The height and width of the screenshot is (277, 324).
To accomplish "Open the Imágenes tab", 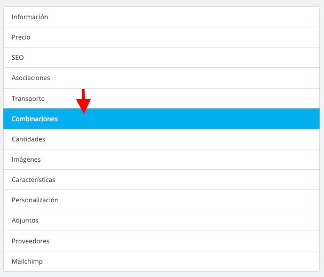I will [x=161, y=160].
